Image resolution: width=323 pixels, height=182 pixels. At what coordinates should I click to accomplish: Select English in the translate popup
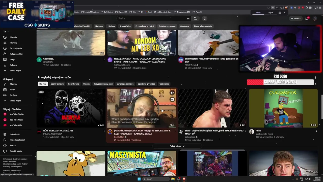pyautogui.click(x=271, y=13)
